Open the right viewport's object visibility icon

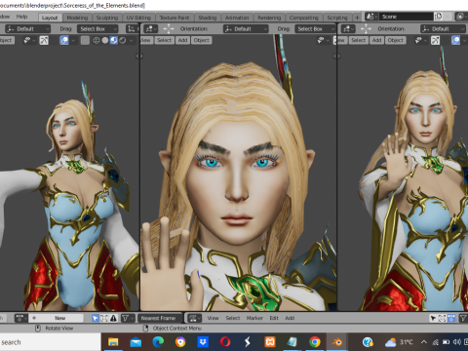pyautogui.click(x=420, y=40)
